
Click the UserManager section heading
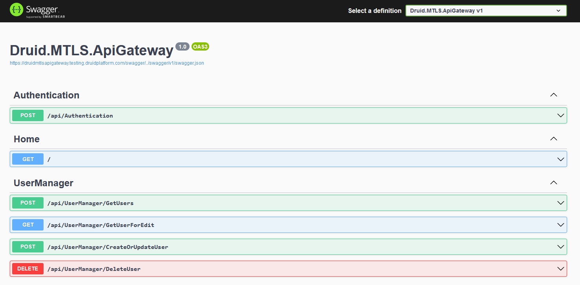tap(43, 183)
